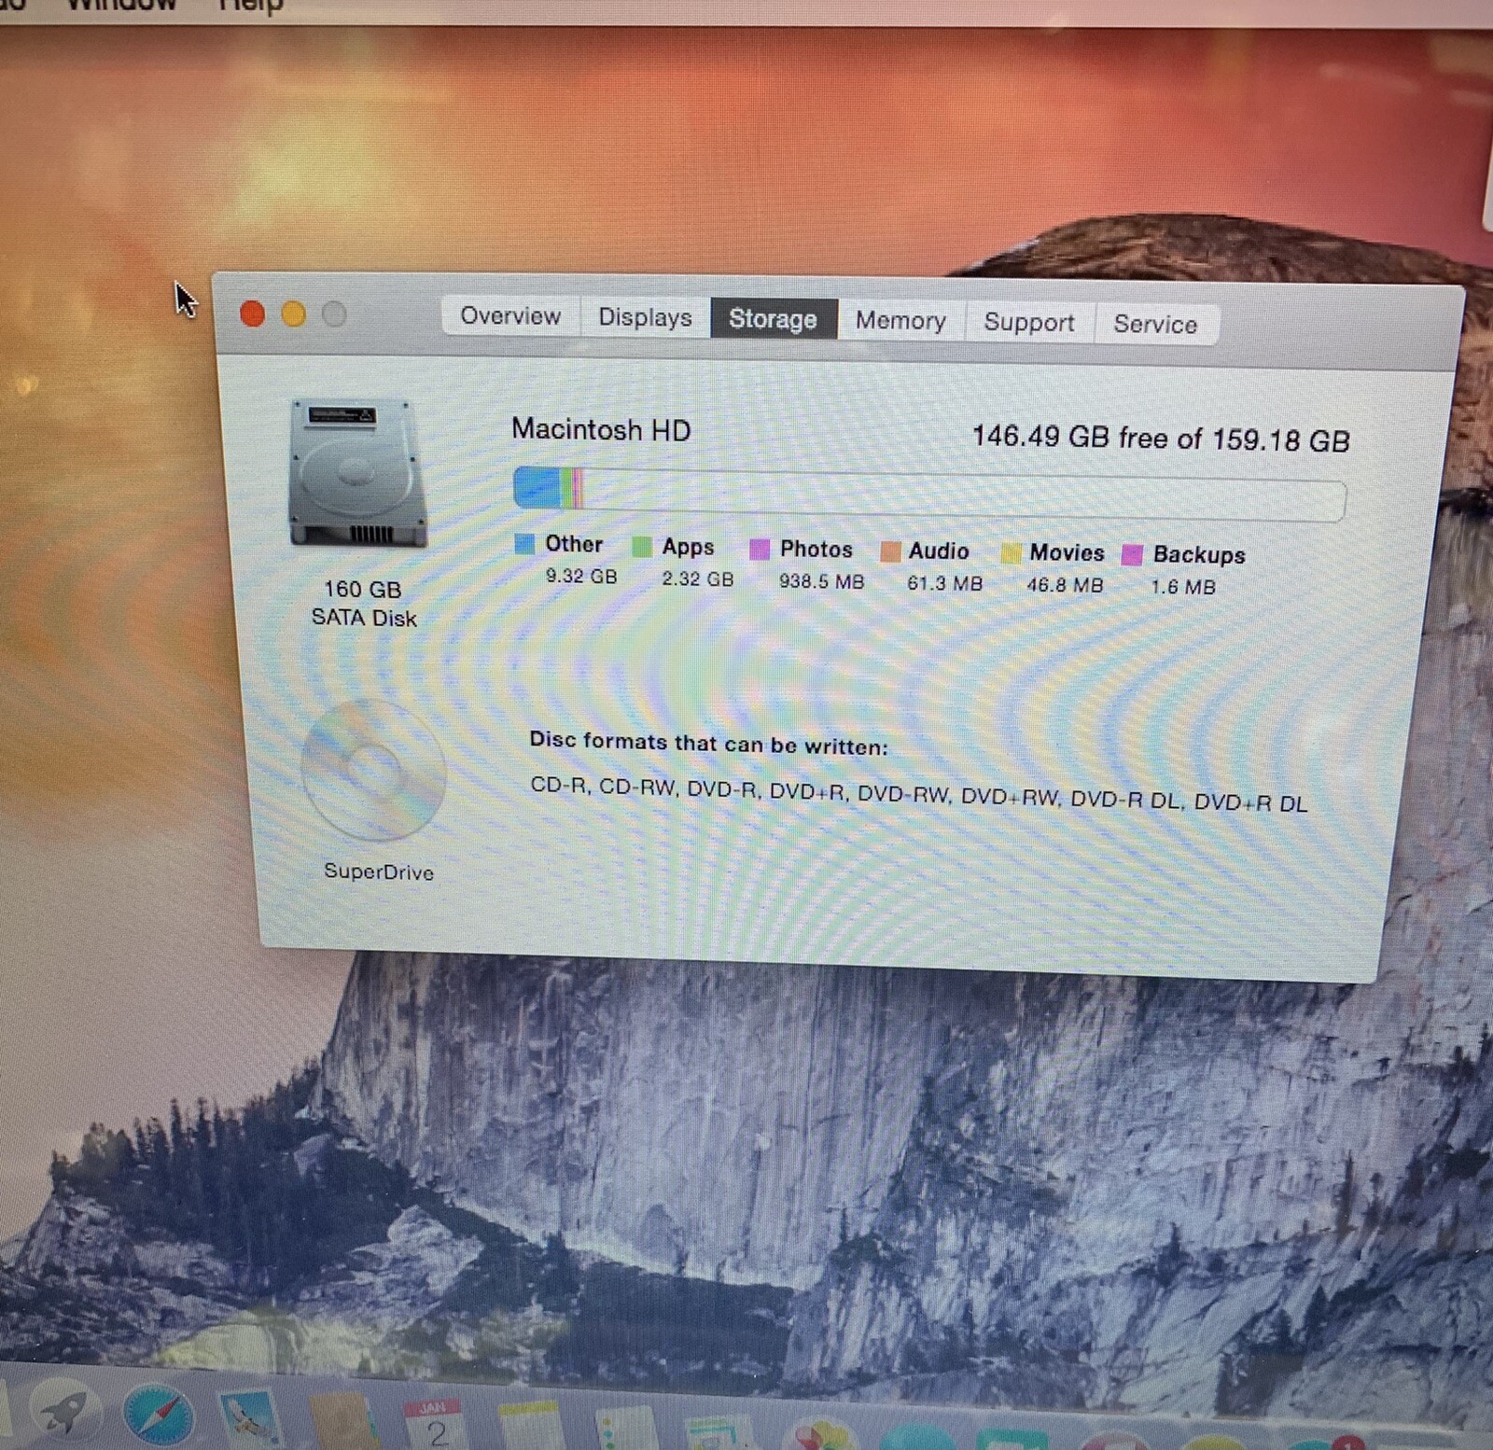The height and width of the screenshot is (1450, 1493).
Task: Open Contacts book icon in Dock
Action: 343,1421
